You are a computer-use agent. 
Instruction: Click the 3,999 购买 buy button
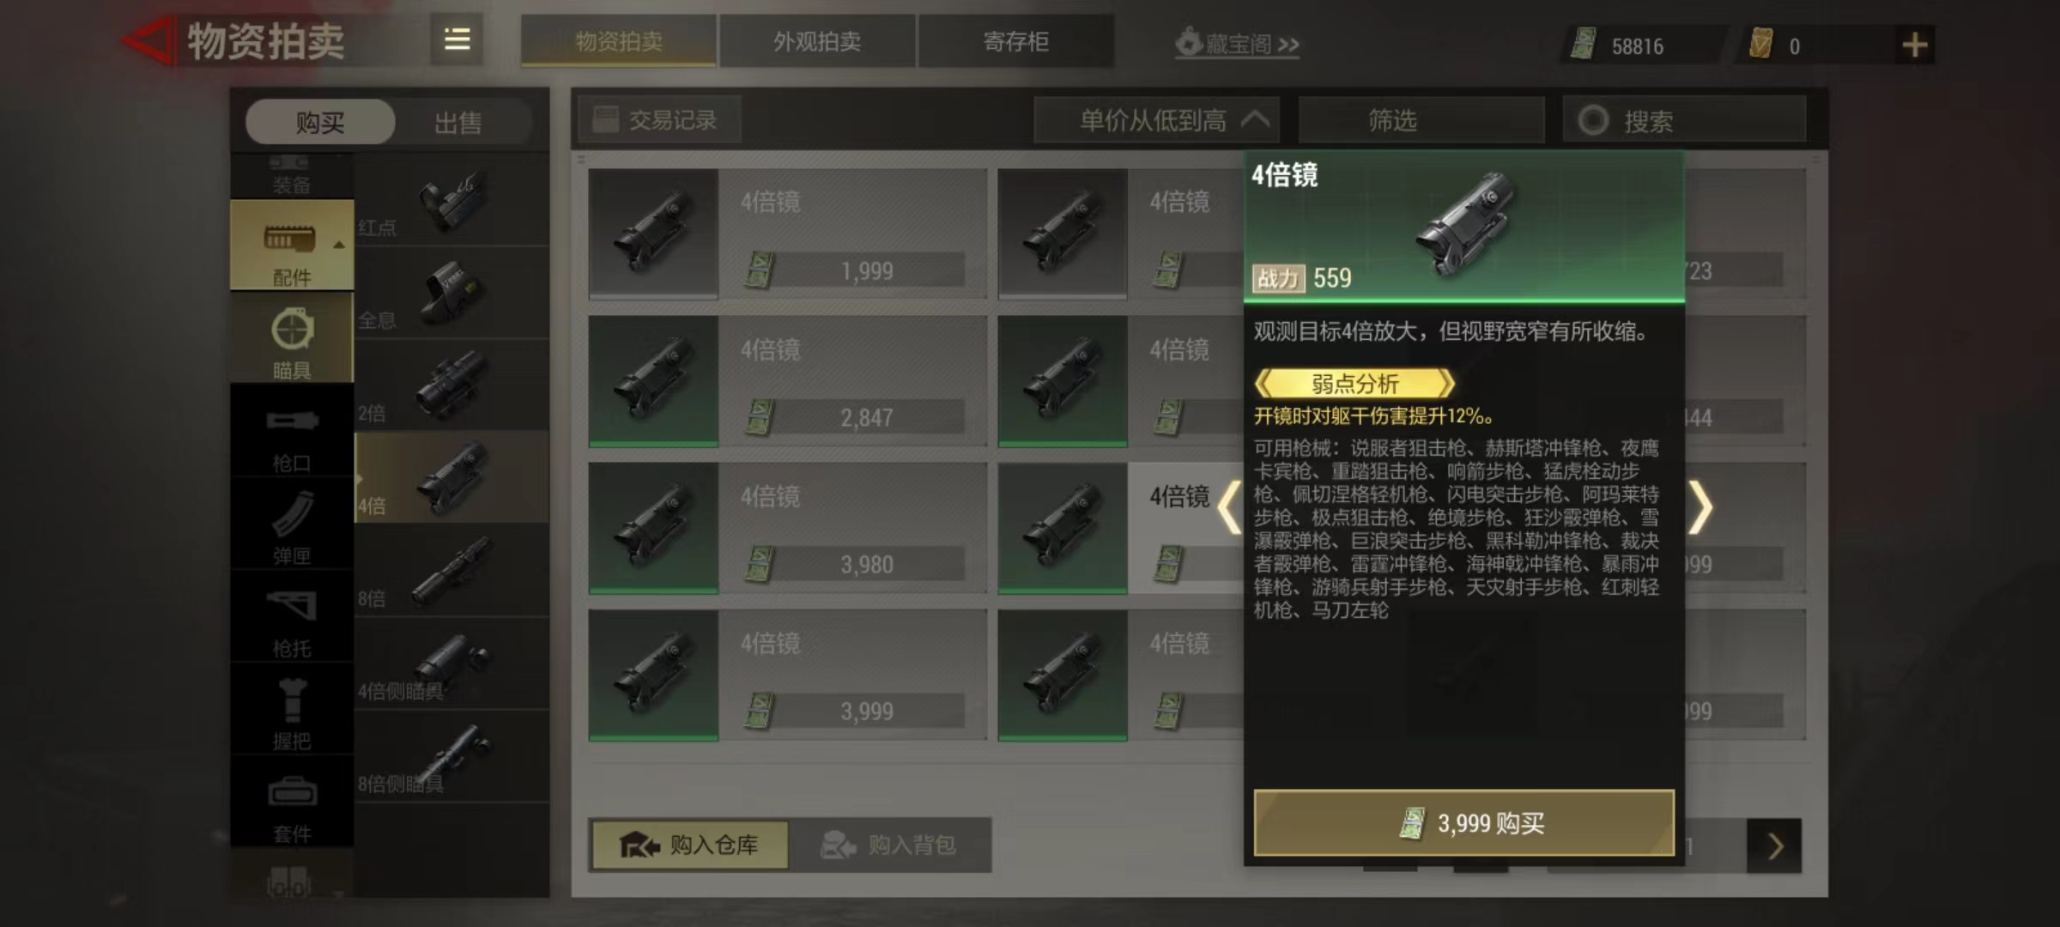pyautogui.click(x=1464, y=823)
